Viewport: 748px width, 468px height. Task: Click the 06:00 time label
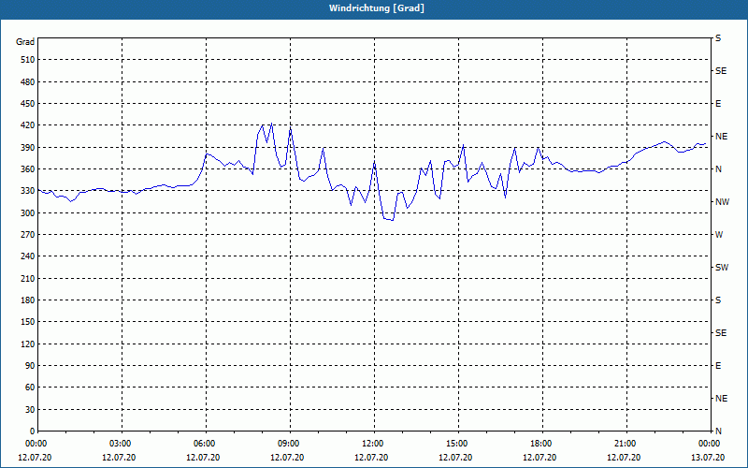(204, 444)
